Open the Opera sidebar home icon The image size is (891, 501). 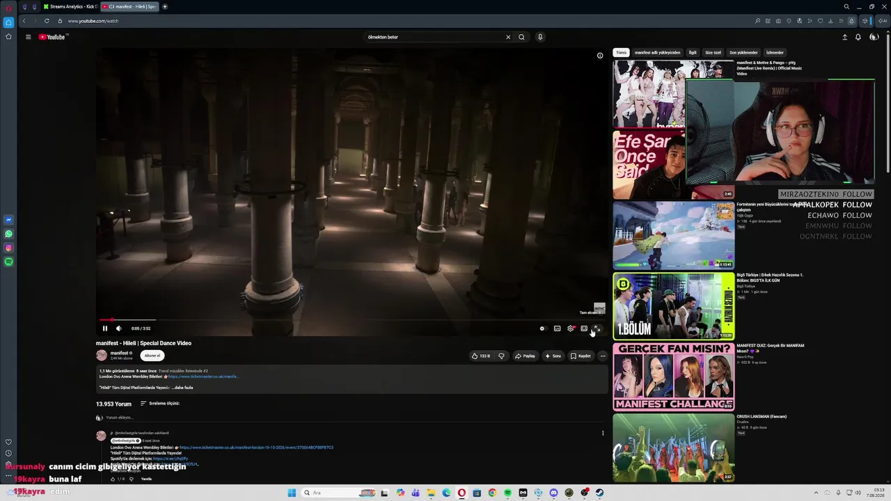click(8, 22)
